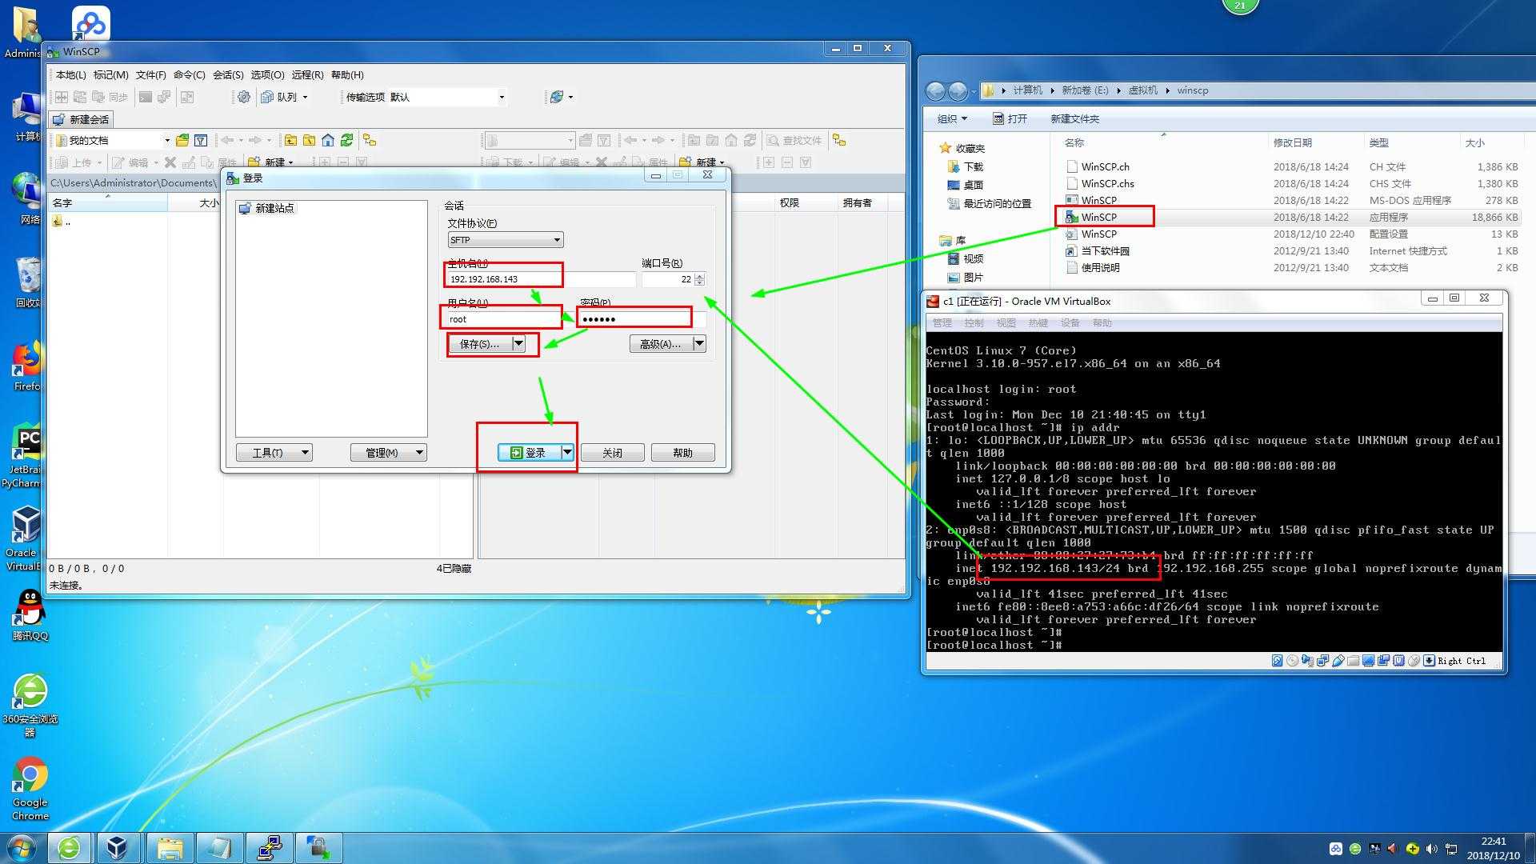Open directory folder icon beside My Documents

coord(182,140)
